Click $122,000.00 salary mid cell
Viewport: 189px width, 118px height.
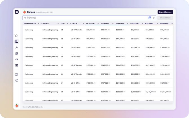tap(106, 48)
